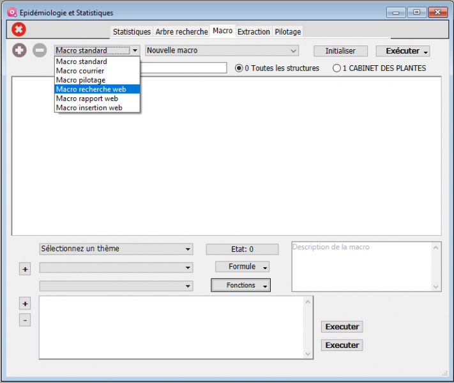Select the '0 Toutes les structures' radio button
Viewport: 454px width, 383px height.
point(239,68)
